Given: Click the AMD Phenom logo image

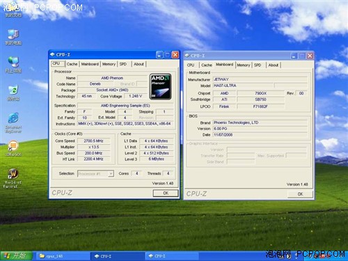Looking at the screenshot, I should tap(161, 87).
